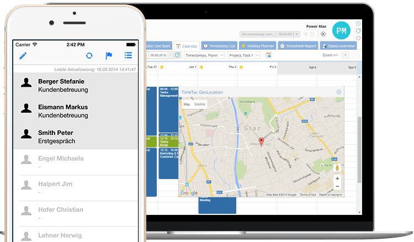
Task: Open the list view icon on phone
Action: (128, 56)
